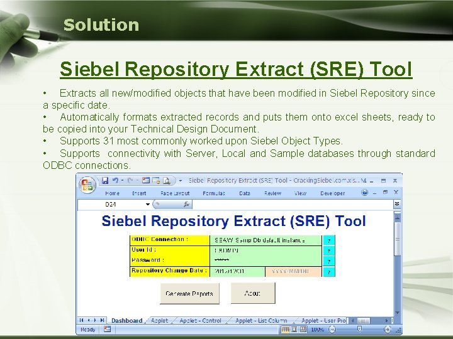
Task: Click the Password value cell
Action: [266, 261]
